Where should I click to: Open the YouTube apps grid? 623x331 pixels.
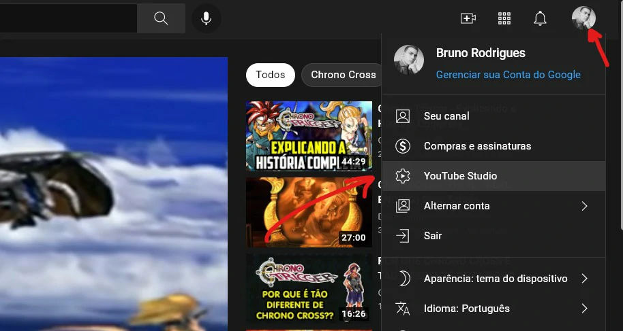[504, 18]
